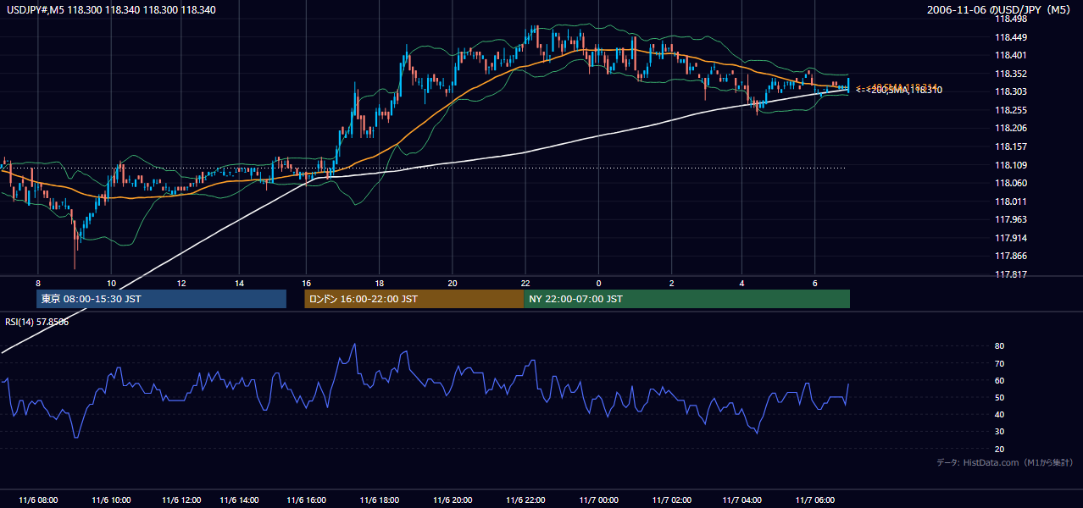Click price axis label 118.255
Screen dimensions: 1083x508
click(1011, 110)
